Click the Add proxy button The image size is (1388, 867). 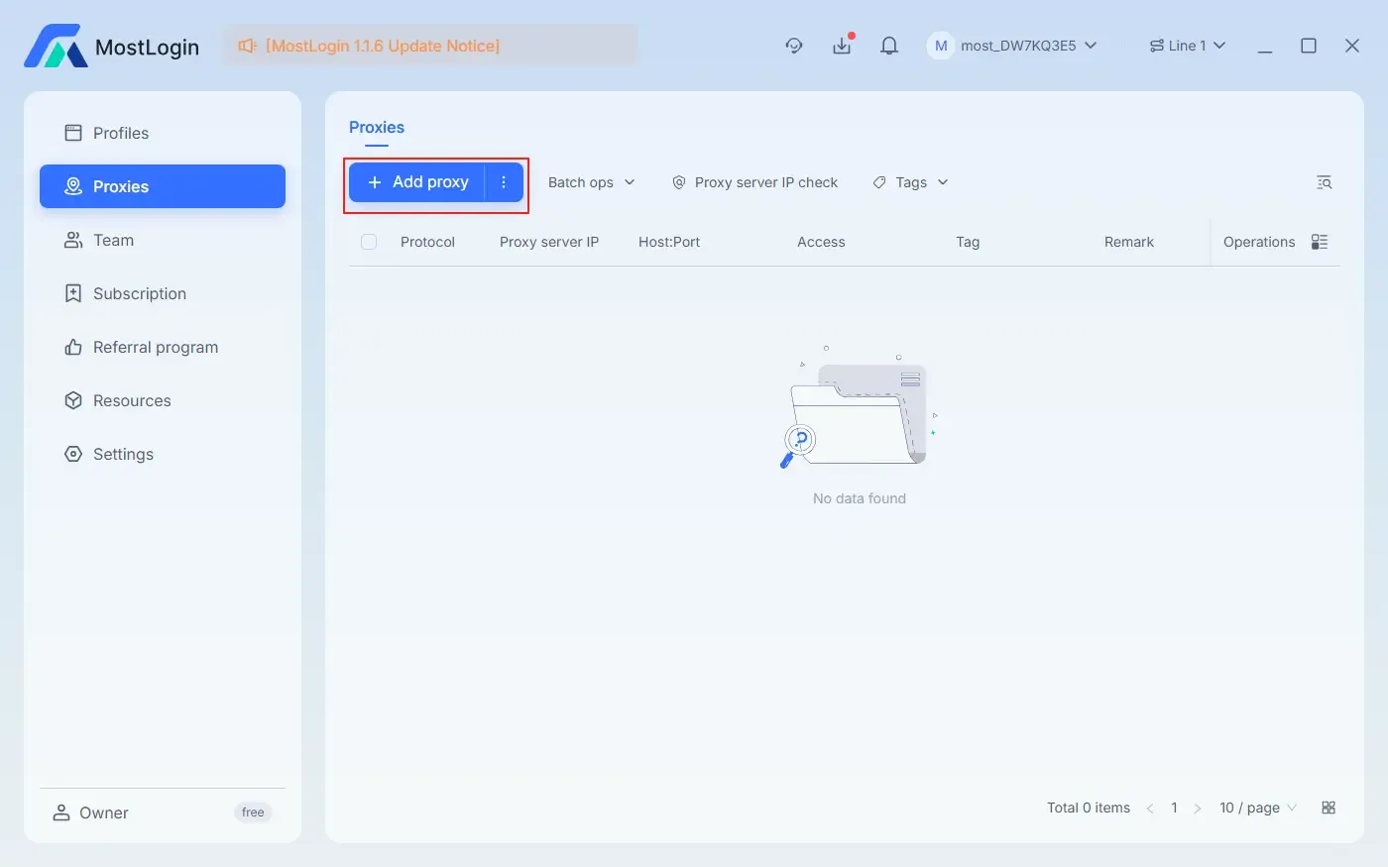point(416,182)
